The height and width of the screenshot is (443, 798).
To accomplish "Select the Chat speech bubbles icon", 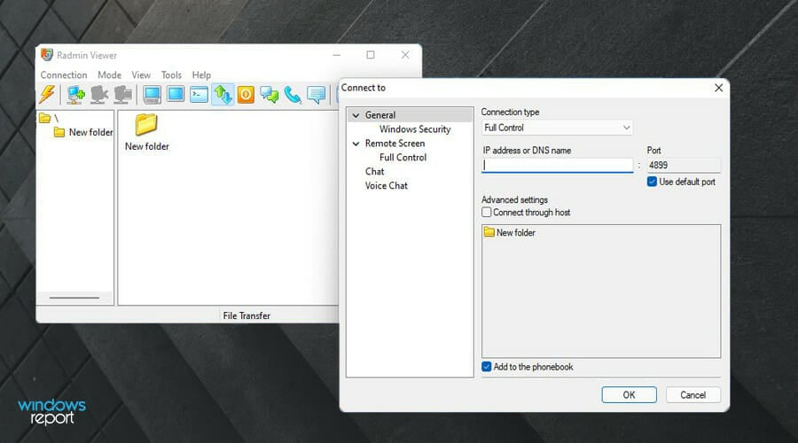I will [x=270, y=95].
